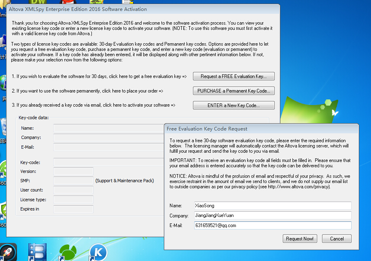Viewport: 371px width, 261px height.
Task: Click the (Support & Maintenance Pack) text
Action: coord(125,181)
